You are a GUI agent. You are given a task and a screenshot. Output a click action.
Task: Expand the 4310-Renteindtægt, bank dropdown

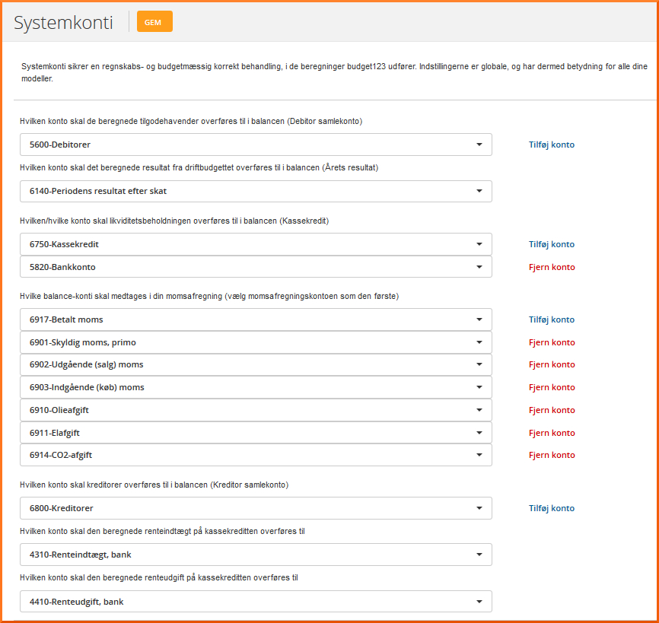pyautogui.click(x=256, y=555)
